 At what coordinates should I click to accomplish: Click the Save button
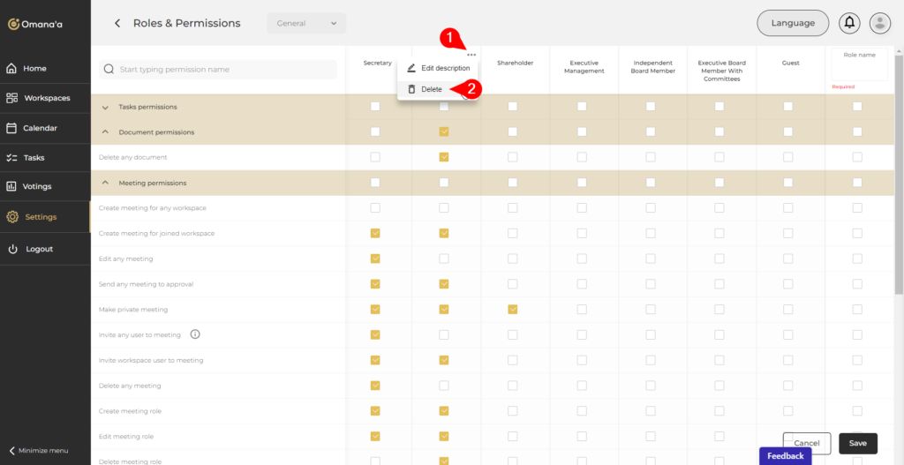(x=857, y=443)
